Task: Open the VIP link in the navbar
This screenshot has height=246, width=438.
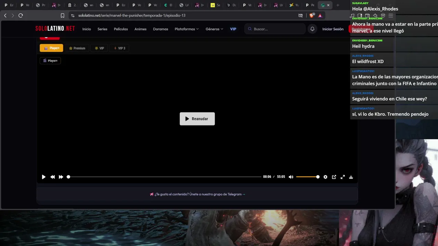Action: pyautogui.click(x=233, y=29)
